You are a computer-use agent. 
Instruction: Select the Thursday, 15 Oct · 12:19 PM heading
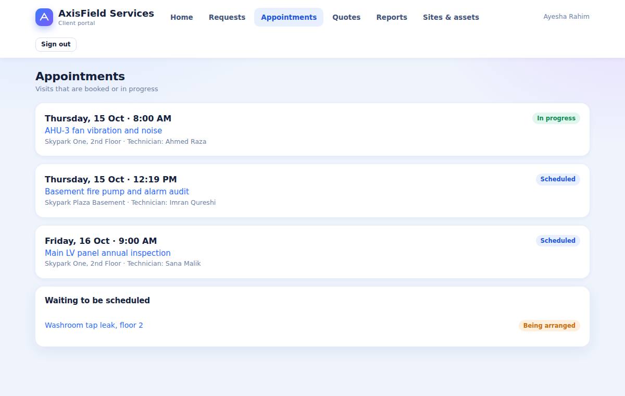tap(111, 180)
